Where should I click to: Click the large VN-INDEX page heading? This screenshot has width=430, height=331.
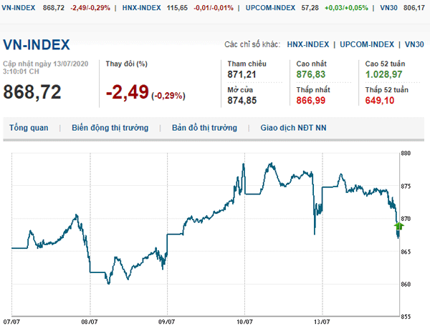pyautogui.click(x=37, y=44)
